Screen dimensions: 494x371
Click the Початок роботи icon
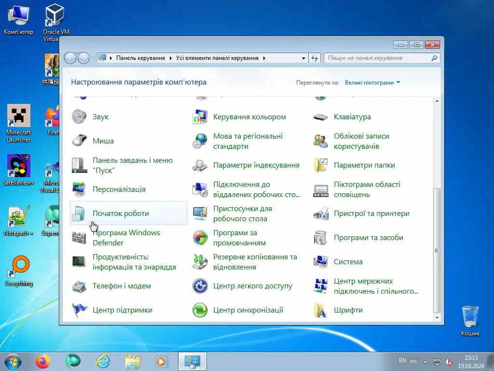[x=79, y=214]
